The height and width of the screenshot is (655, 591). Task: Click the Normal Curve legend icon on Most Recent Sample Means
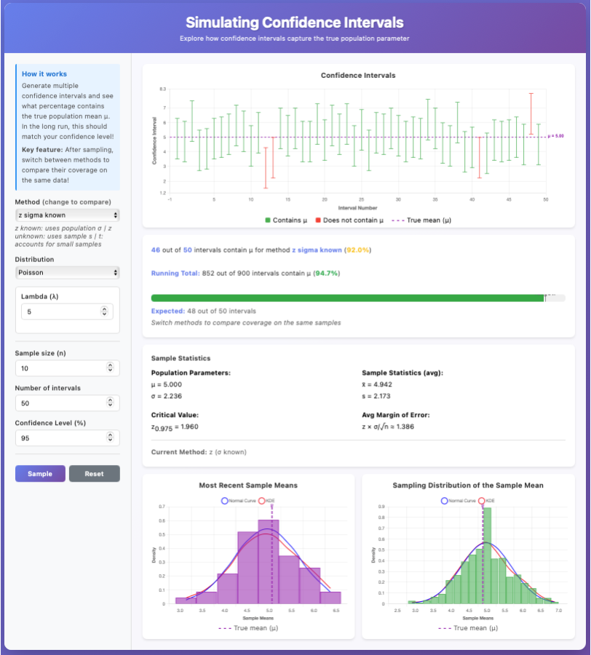point(225,501)
